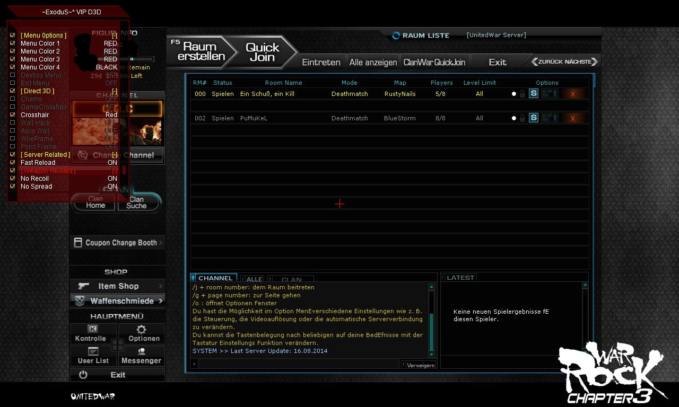Screen dimensions: 679x407
Task: Open the Messenger icon
Action: (142, 351)
